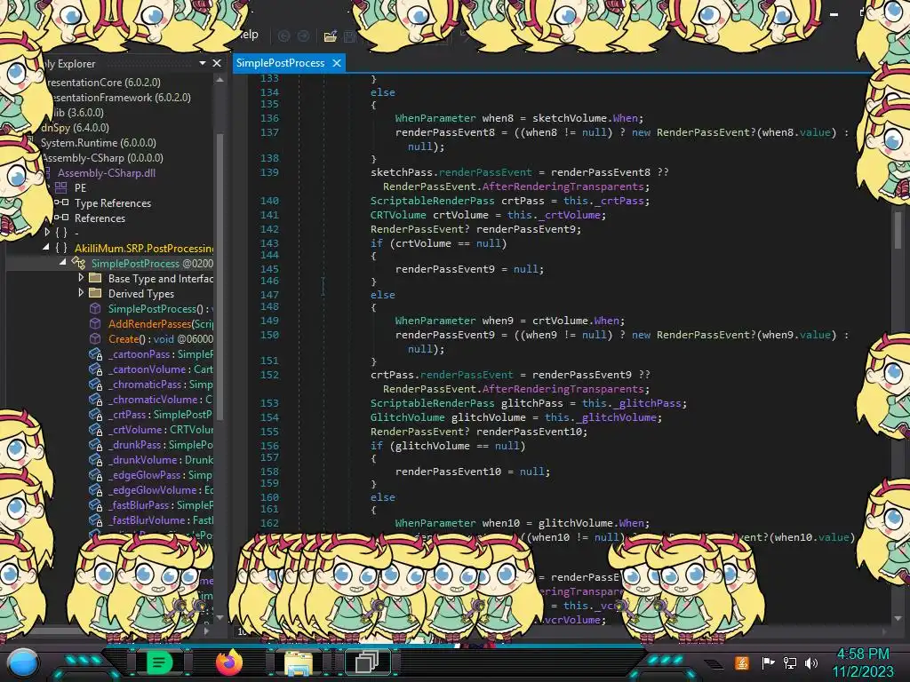
Task: Click the window switcher taskbar icon
Action: click(367, 662)
